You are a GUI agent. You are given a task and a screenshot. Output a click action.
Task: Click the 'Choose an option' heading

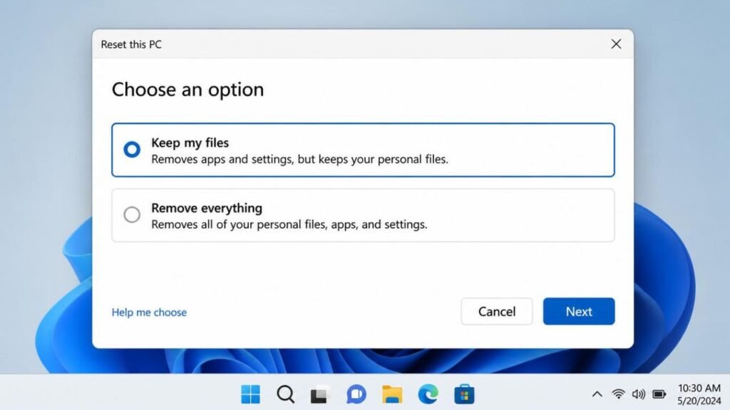coord(187,90)
